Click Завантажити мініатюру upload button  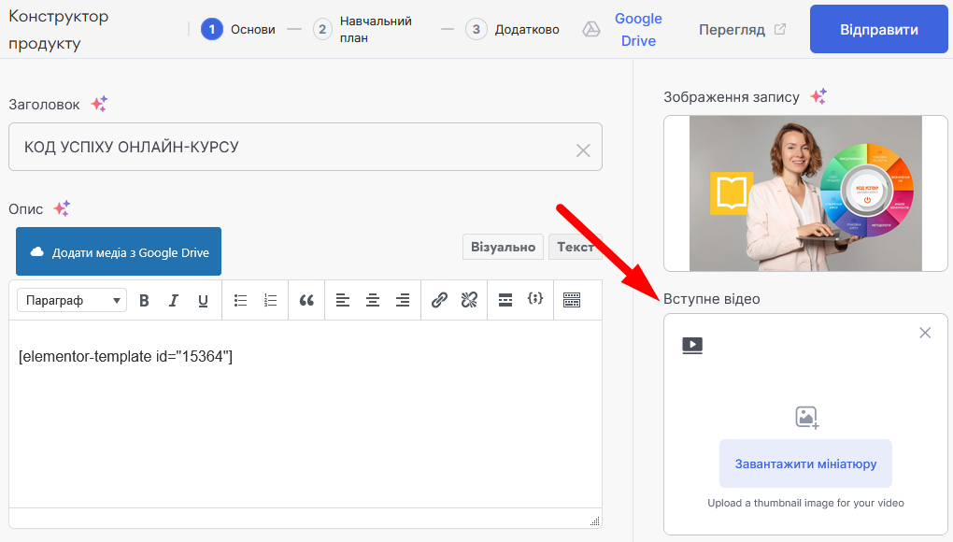pyautogui.click(x=805, y=464)
